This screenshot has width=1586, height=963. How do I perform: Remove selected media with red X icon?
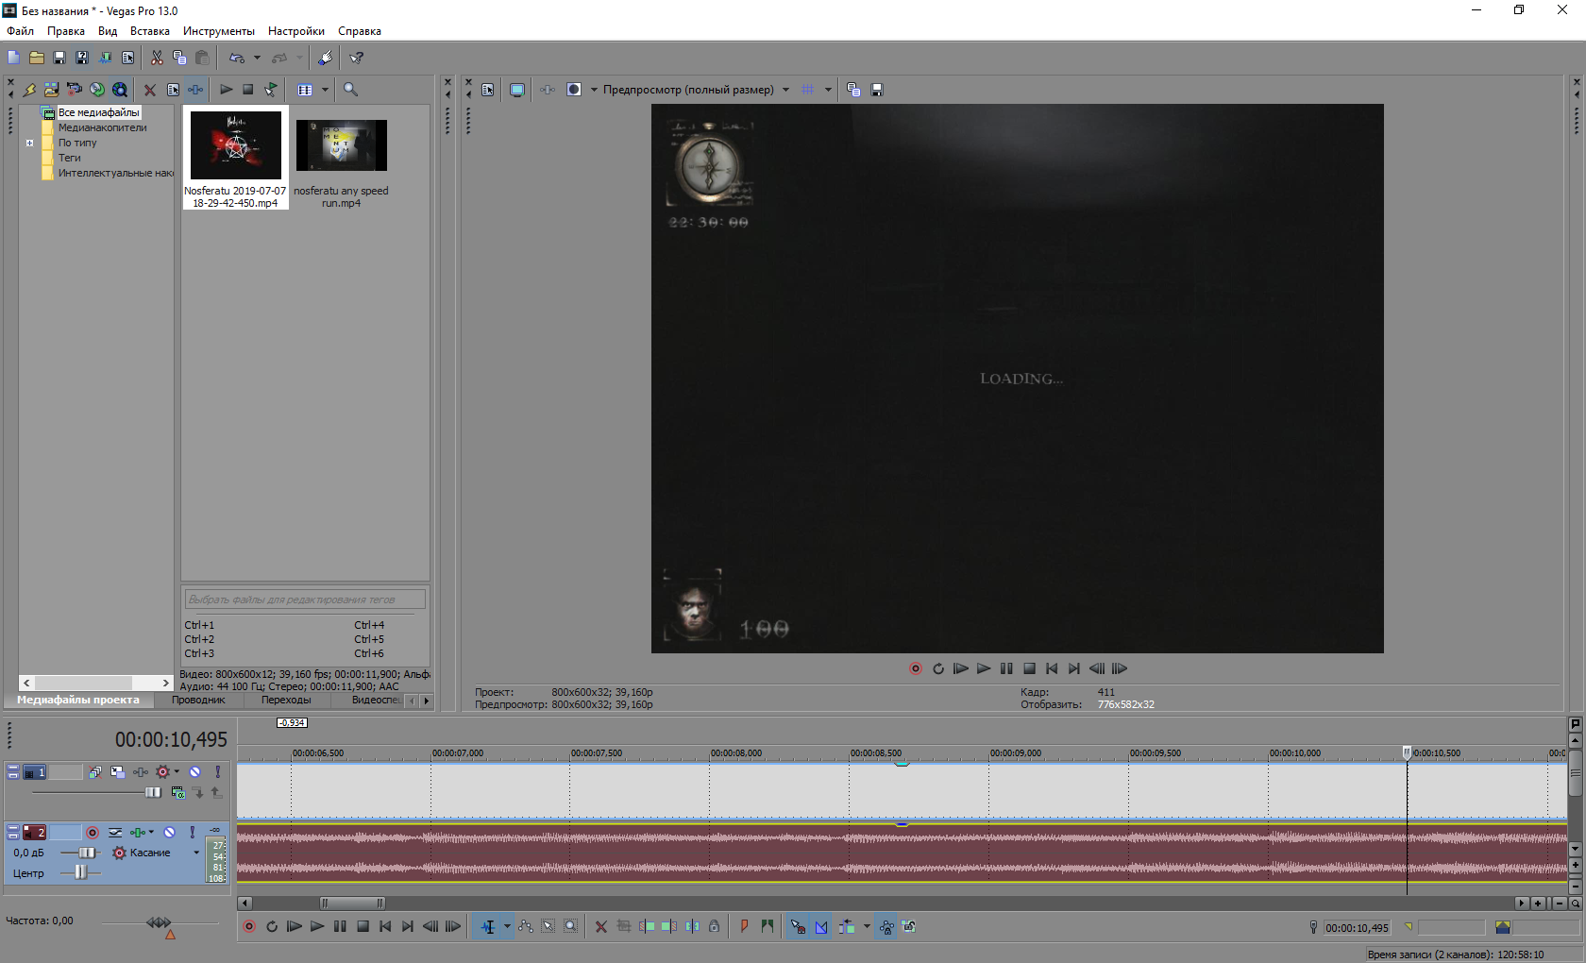point(149,90)
